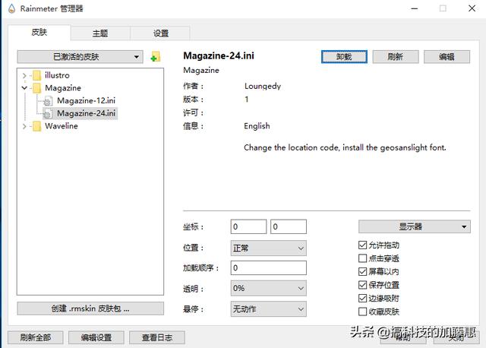This screenshot has width=486, height=348.
Task: Select the Waveline folder label
Action: (x=62, y=126)
